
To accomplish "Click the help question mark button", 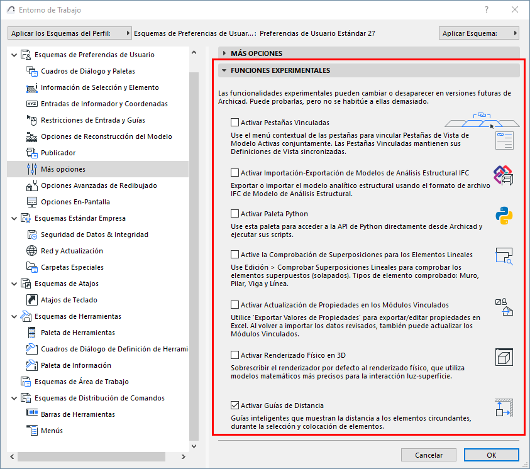I will point(487,9).
